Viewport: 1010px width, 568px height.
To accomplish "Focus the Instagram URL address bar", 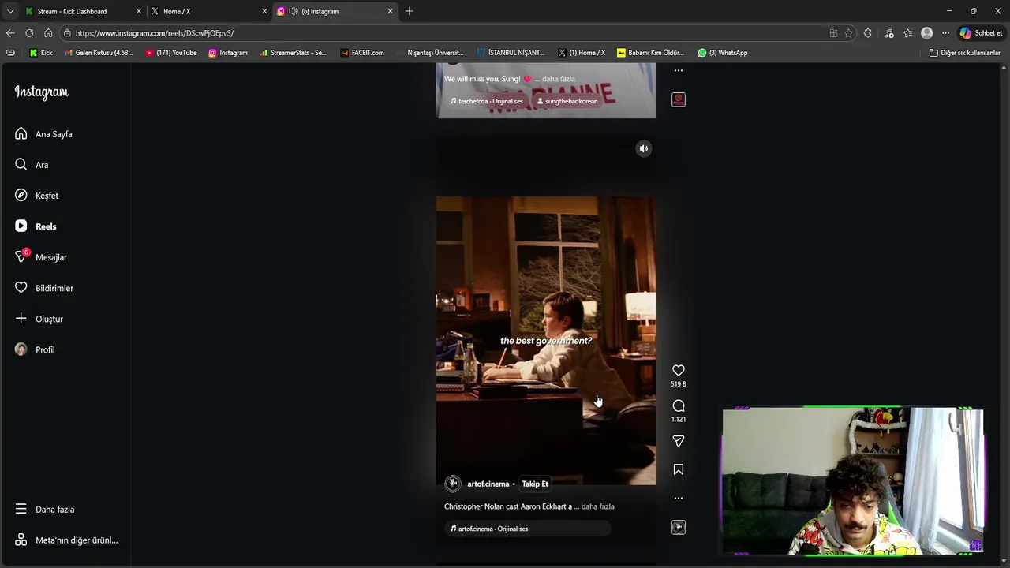I will pyautogui.click(x=442, y=33).
